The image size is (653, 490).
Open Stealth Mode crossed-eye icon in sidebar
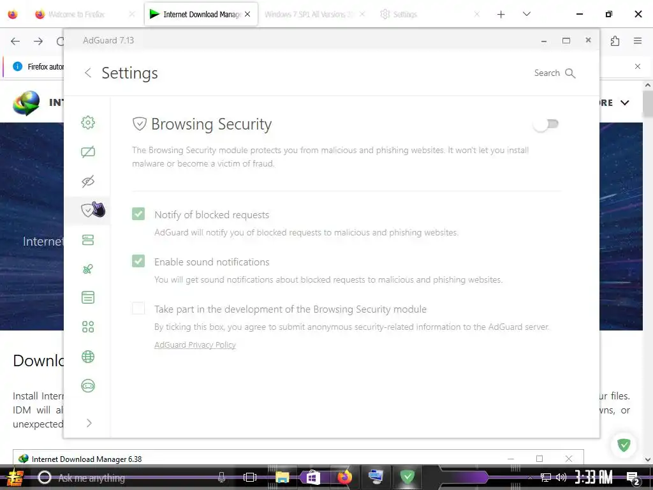(88, 181)
